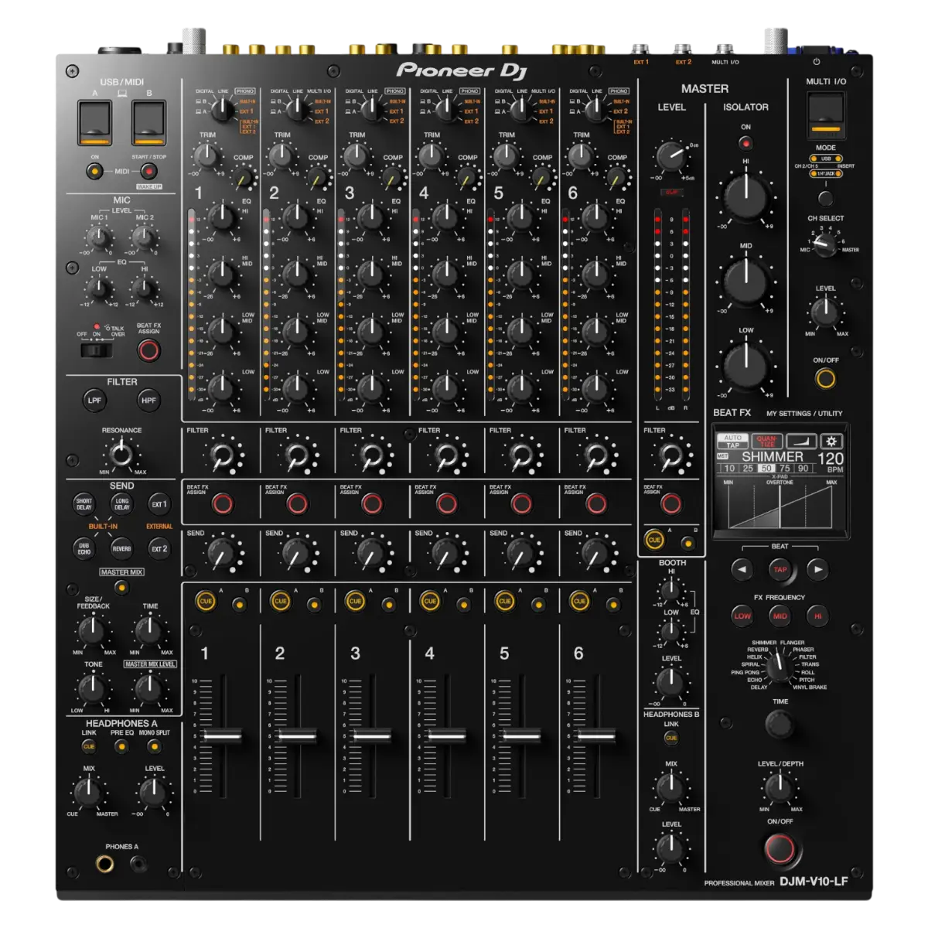This screenshot has height=928, width=928.
Task: Click the MULTI I/O ON/OFF button
Action: click(x=825, y=378)
